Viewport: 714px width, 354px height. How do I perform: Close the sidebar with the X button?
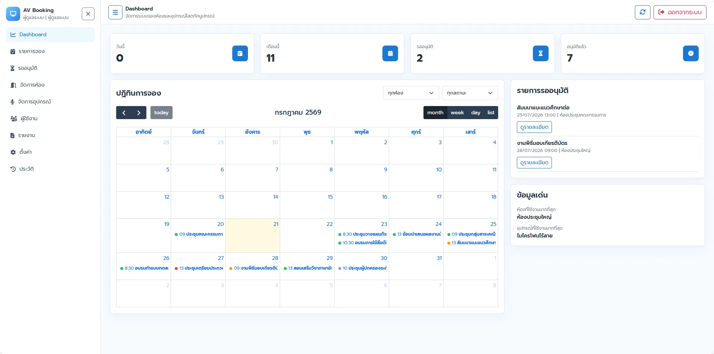[88, 14]
